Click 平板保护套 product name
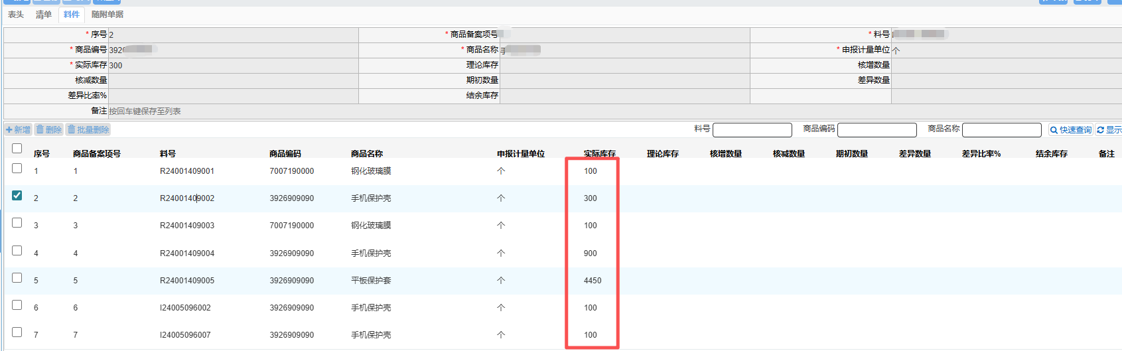This screenshot has width=1122, height=351. click(371, 281)
